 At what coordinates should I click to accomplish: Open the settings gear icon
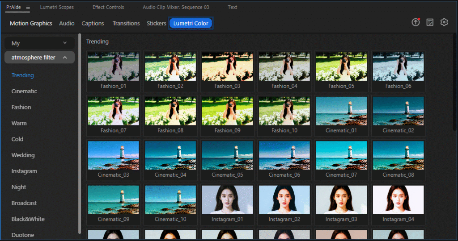click(x=444, y=22)
